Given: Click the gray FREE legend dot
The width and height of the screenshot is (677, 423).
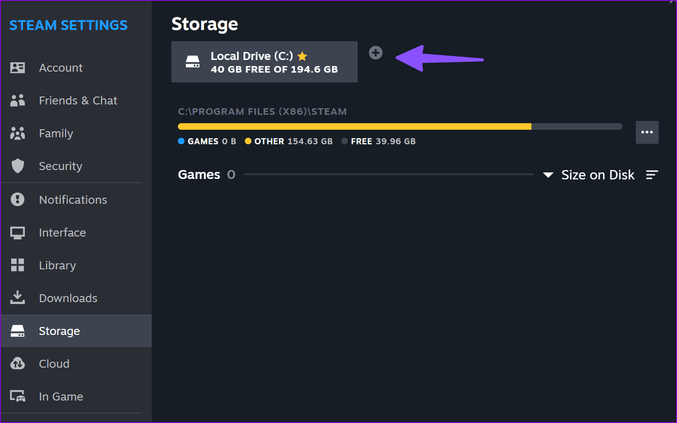Looking at the screenshot, I should (x=345, y=141).
